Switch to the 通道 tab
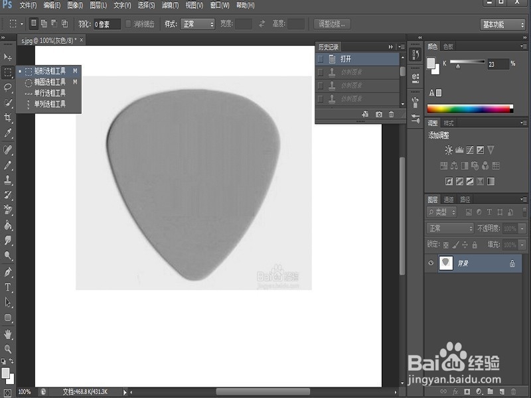 (449, 200)
